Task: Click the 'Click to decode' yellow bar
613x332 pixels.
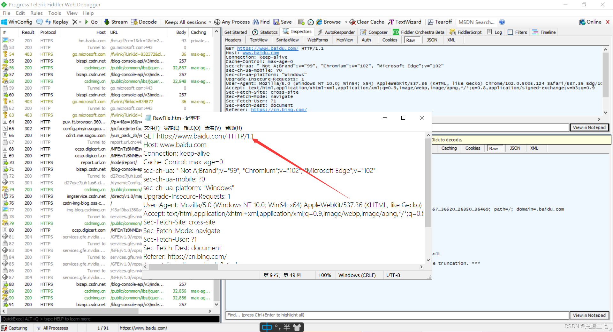Action: click(x=521, y=140)
